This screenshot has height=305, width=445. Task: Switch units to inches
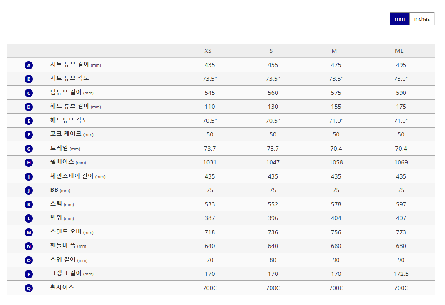coord(421,19)
